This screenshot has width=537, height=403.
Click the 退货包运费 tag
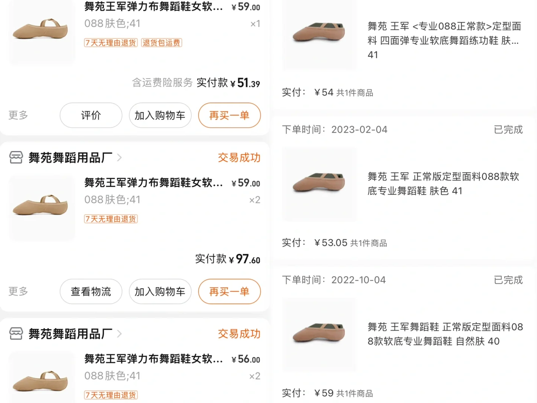(x=161, y=43)
